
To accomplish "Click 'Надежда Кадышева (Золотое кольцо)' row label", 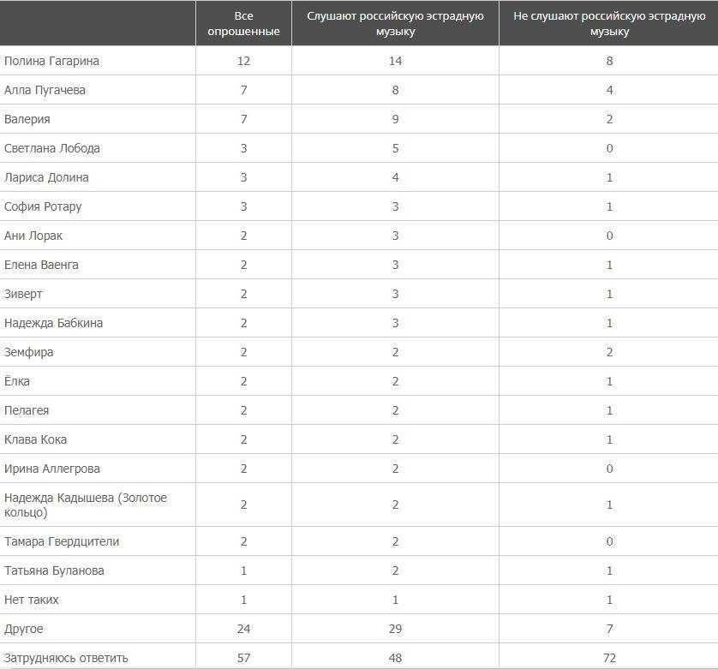I will click(x=86, y=505).
